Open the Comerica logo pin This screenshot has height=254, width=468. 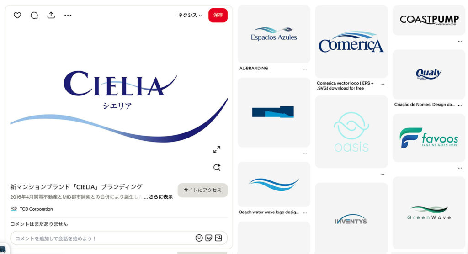click(x=351, y=42)
